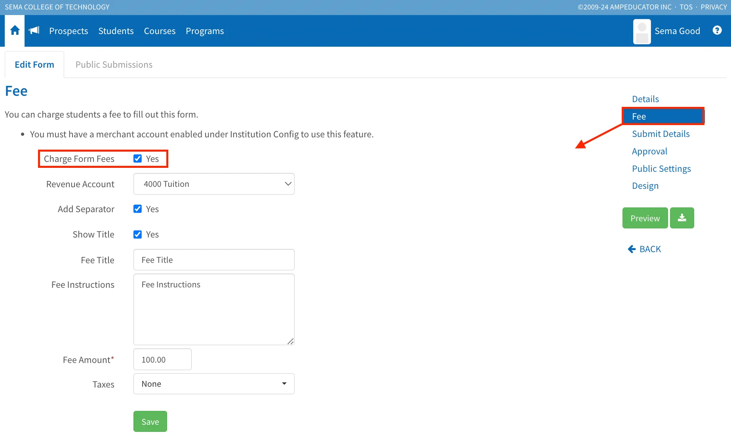The height and width of the screenshot is (437, 731).
Task: Uncheck the Charge Form Fees checkbox
Action: (137, 159)
